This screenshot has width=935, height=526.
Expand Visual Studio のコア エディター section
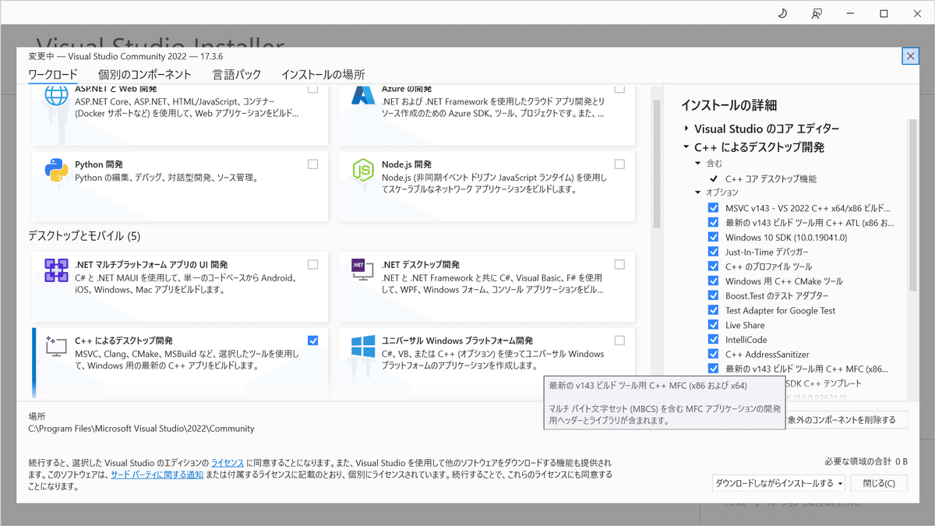686,129
